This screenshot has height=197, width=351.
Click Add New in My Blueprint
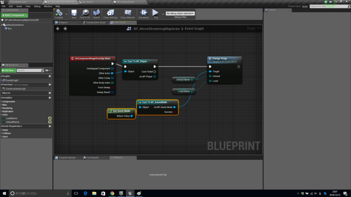8,70
